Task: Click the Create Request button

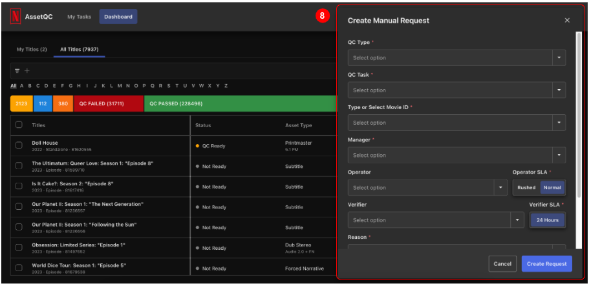Action: [x=546, y=264]
